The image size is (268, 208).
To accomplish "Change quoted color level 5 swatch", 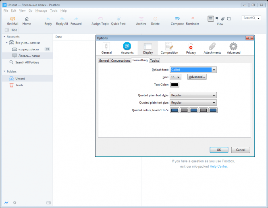I will [213, 110].
